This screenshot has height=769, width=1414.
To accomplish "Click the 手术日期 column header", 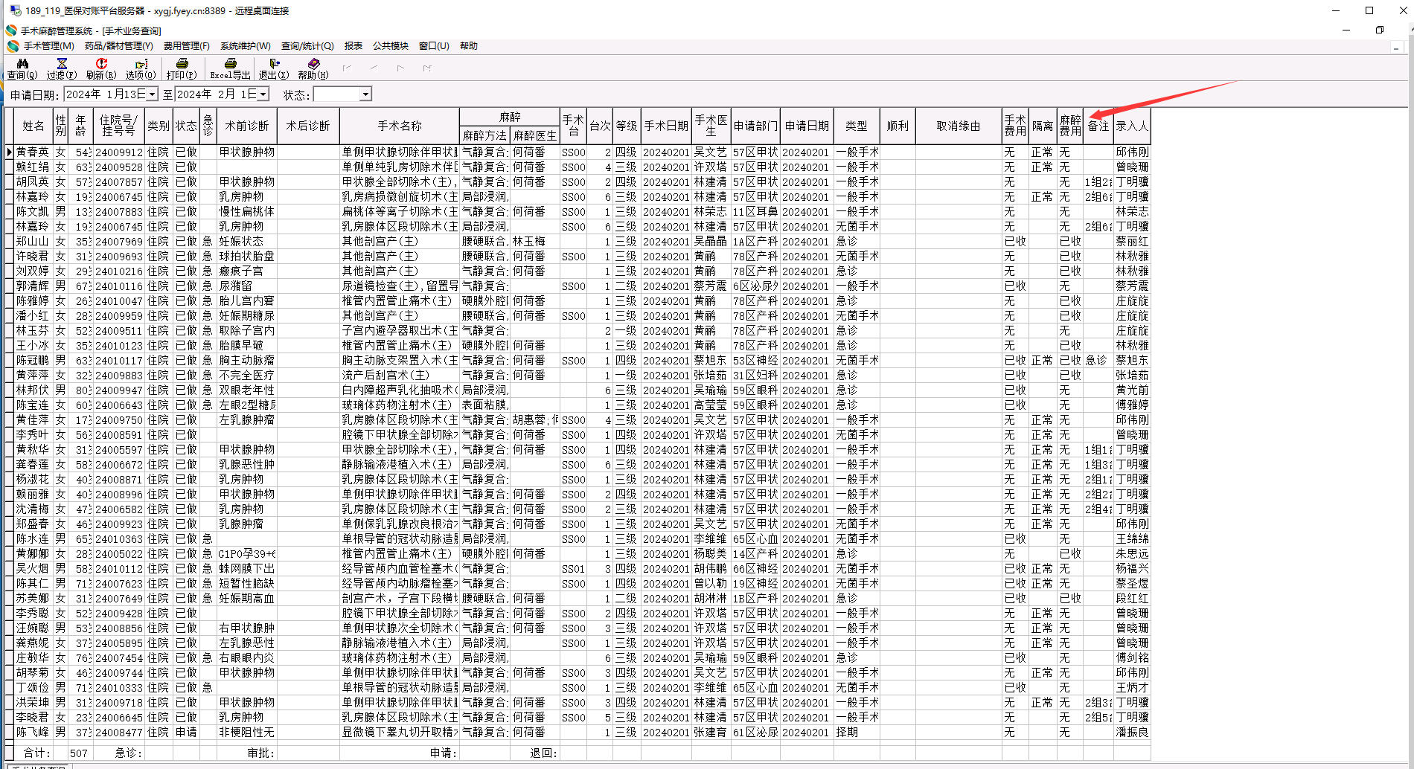I will 666,126.
